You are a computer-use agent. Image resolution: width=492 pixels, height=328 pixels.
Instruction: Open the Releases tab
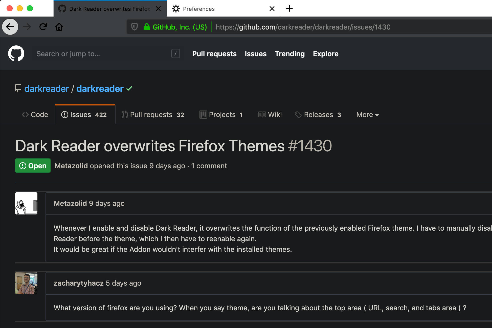[318, 115]
